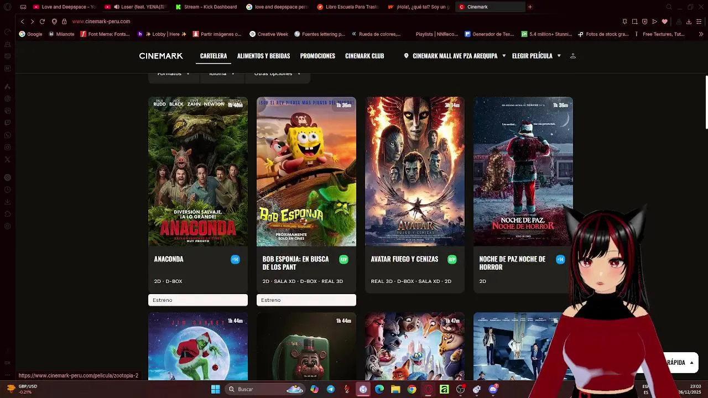Viewport: 708px width, 398px height.
Task: Open X (Twitter) in the Opera sidebar
Action: pos(7,159)
